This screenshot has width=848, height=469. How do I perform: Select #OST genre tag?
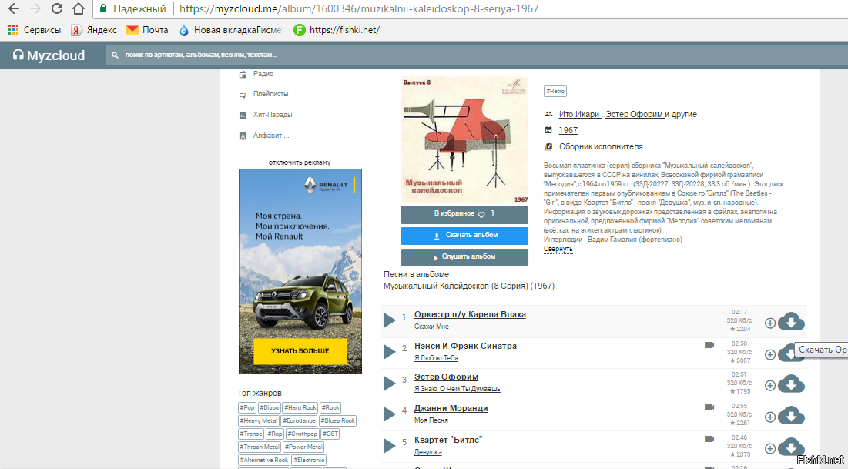330,434
